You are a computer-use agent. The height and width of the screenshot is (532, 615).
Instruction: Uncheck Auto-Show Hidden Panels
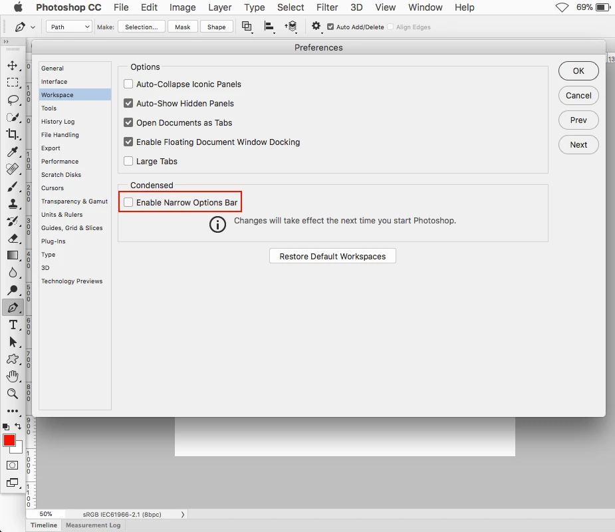pyautogui.click(x=128, y=103)
